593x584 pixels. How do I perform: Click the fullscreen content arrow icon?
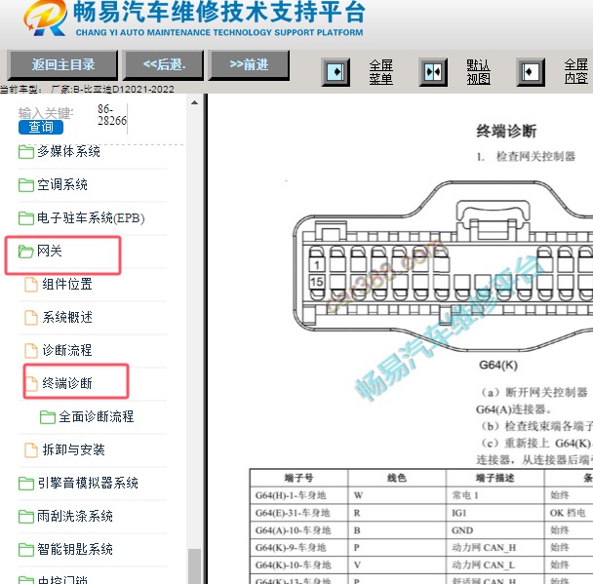coord(531,72)
